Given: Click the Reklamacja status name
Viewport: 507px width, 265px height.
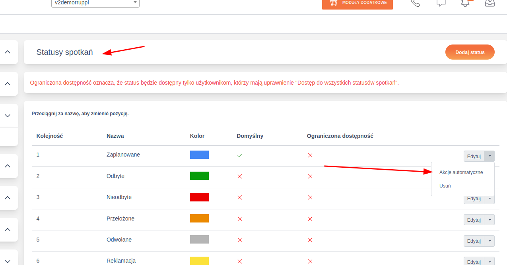Looking at the screenshot, I should click(121, 261).
